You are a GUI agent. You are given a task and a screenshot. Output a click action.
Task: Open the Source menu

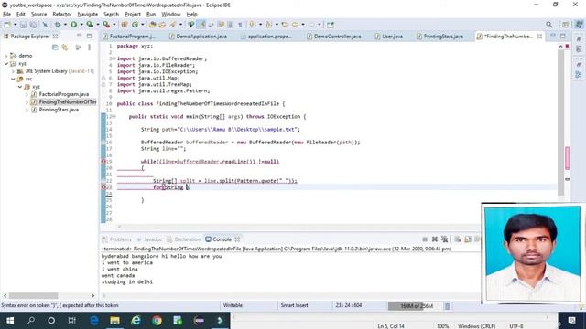point(38,15)
